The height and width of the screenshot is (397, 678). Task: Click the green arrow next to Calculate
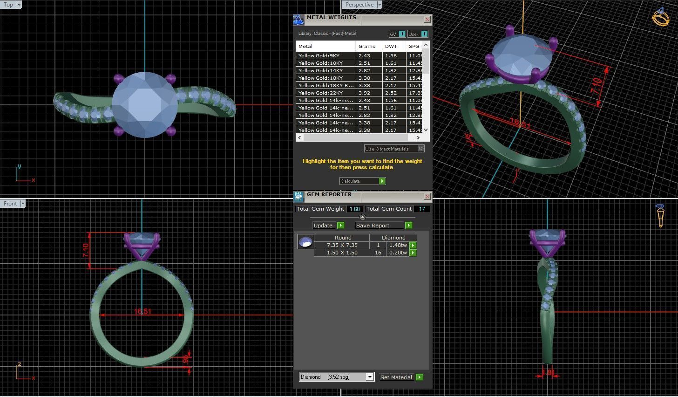pyautogui.click(x=382, y=181)
